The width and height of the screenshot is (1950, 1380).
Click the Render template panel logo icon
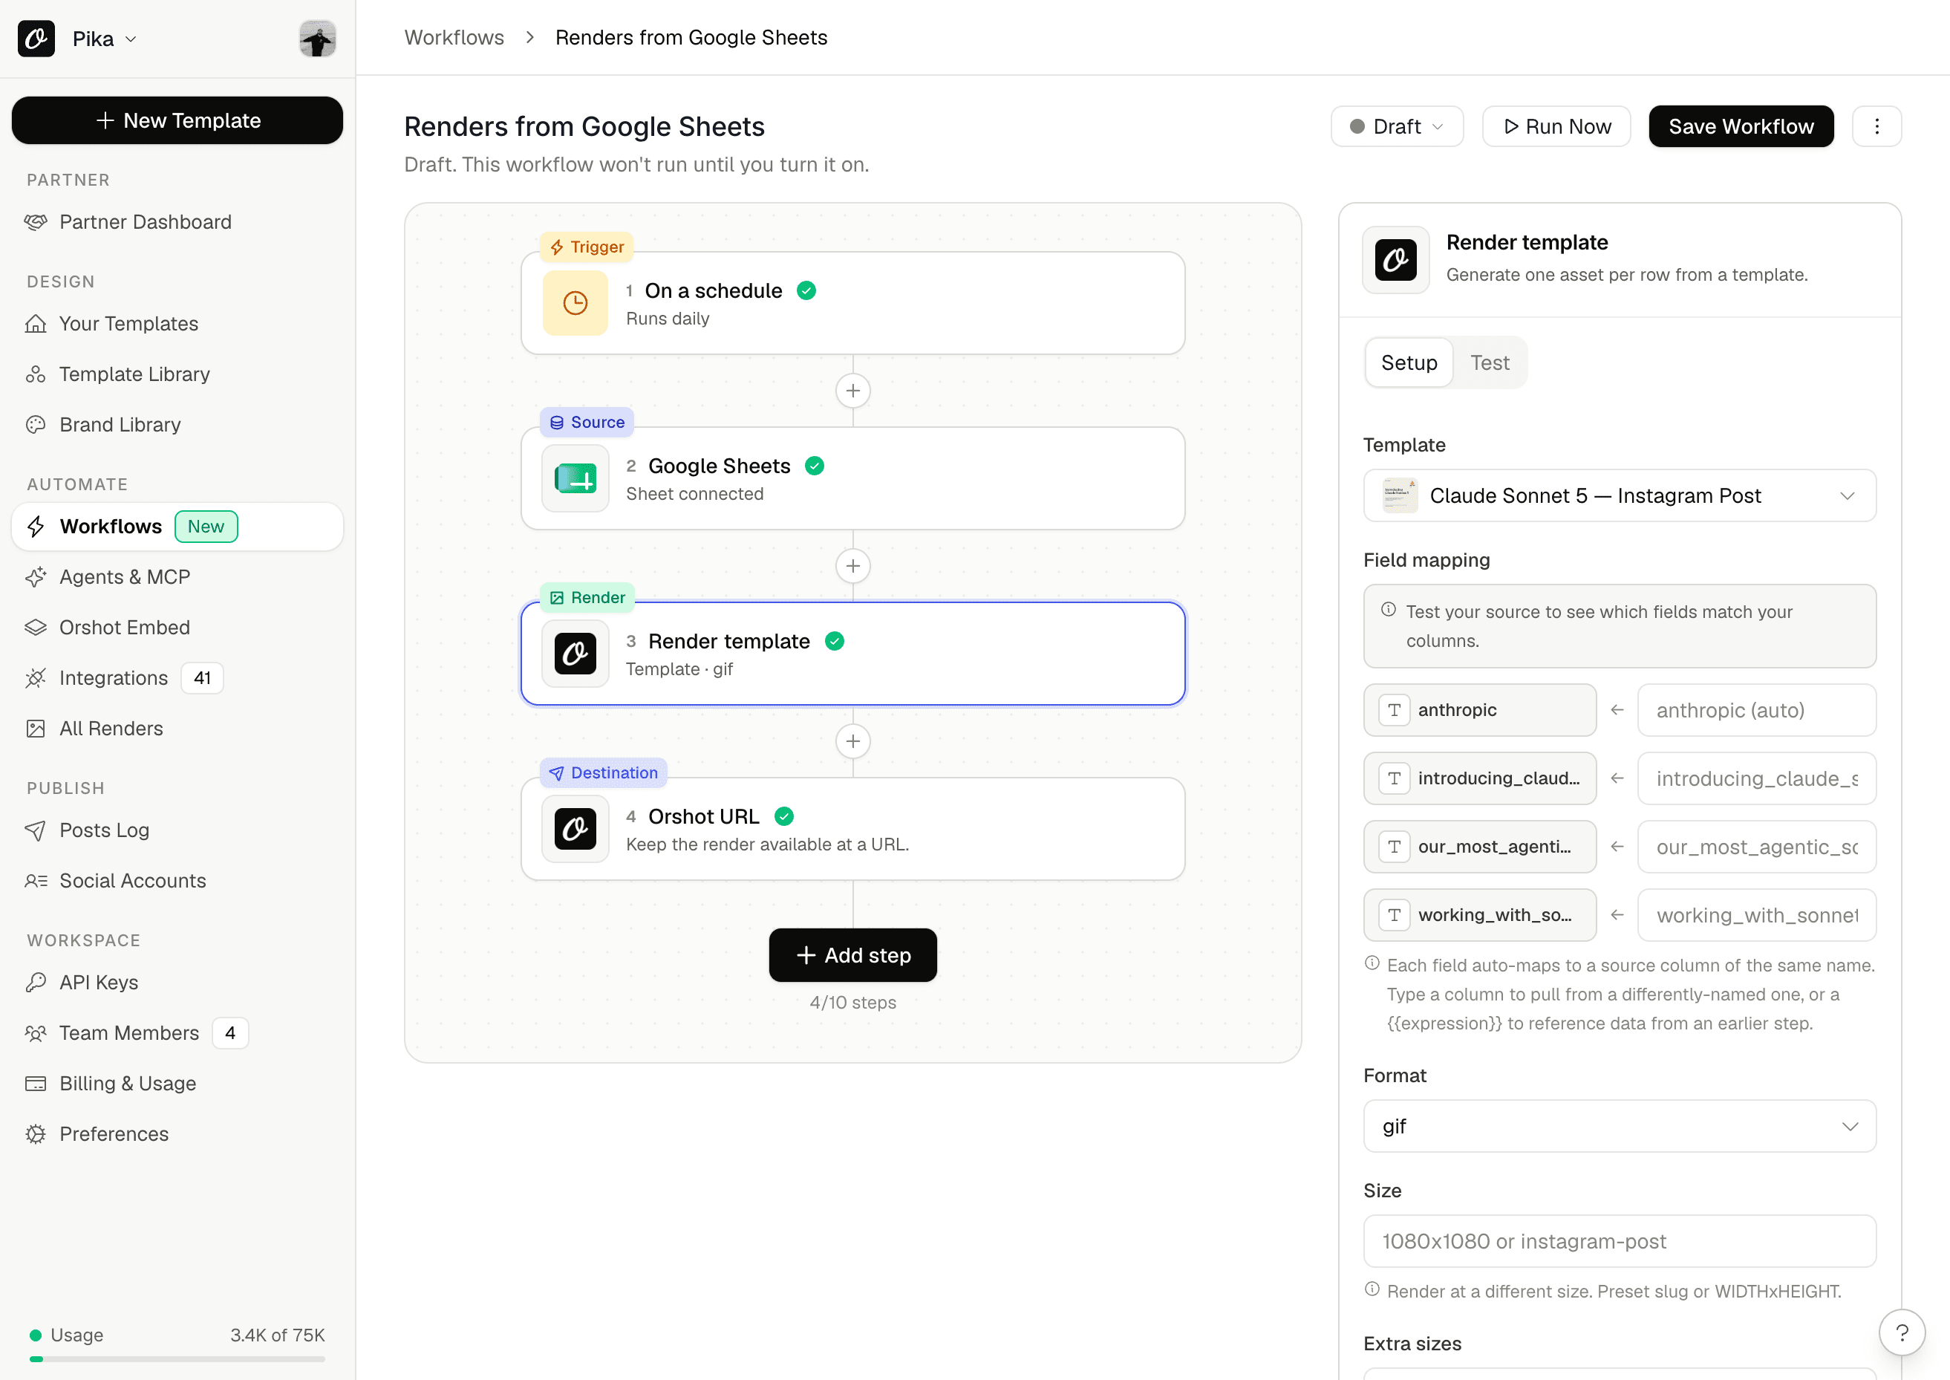pos(1396,260)
